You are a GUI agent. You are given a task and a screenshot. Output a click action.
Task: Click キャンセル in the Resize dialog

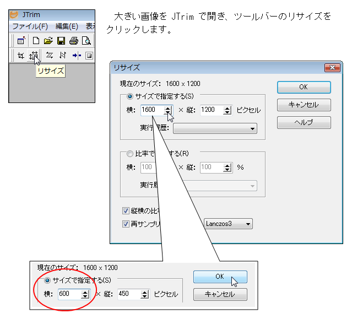click(x=304, y=105)
